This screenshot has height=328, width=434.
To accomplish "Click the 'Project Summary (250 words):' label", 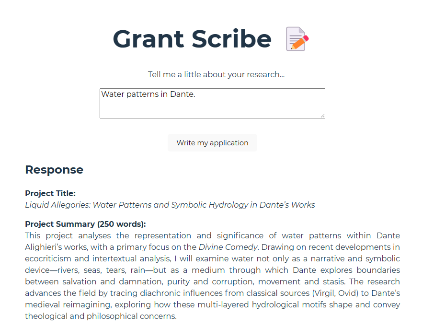I will pyautogui.click(x=86, y=224).
